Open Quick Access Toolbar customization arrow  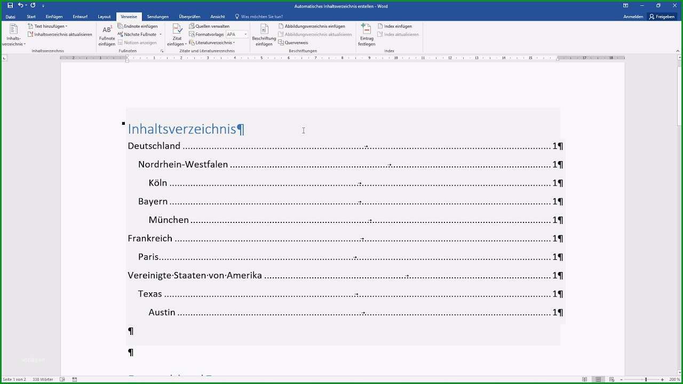[x=43, y=6]
